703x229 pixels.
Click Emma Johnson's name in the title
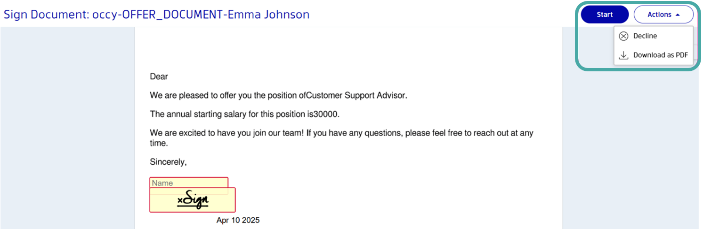click(268, 15)
